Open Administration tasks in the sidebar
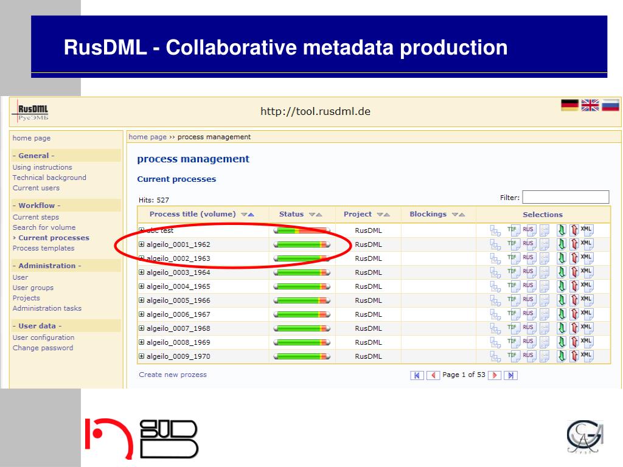 tap(47, 308)
